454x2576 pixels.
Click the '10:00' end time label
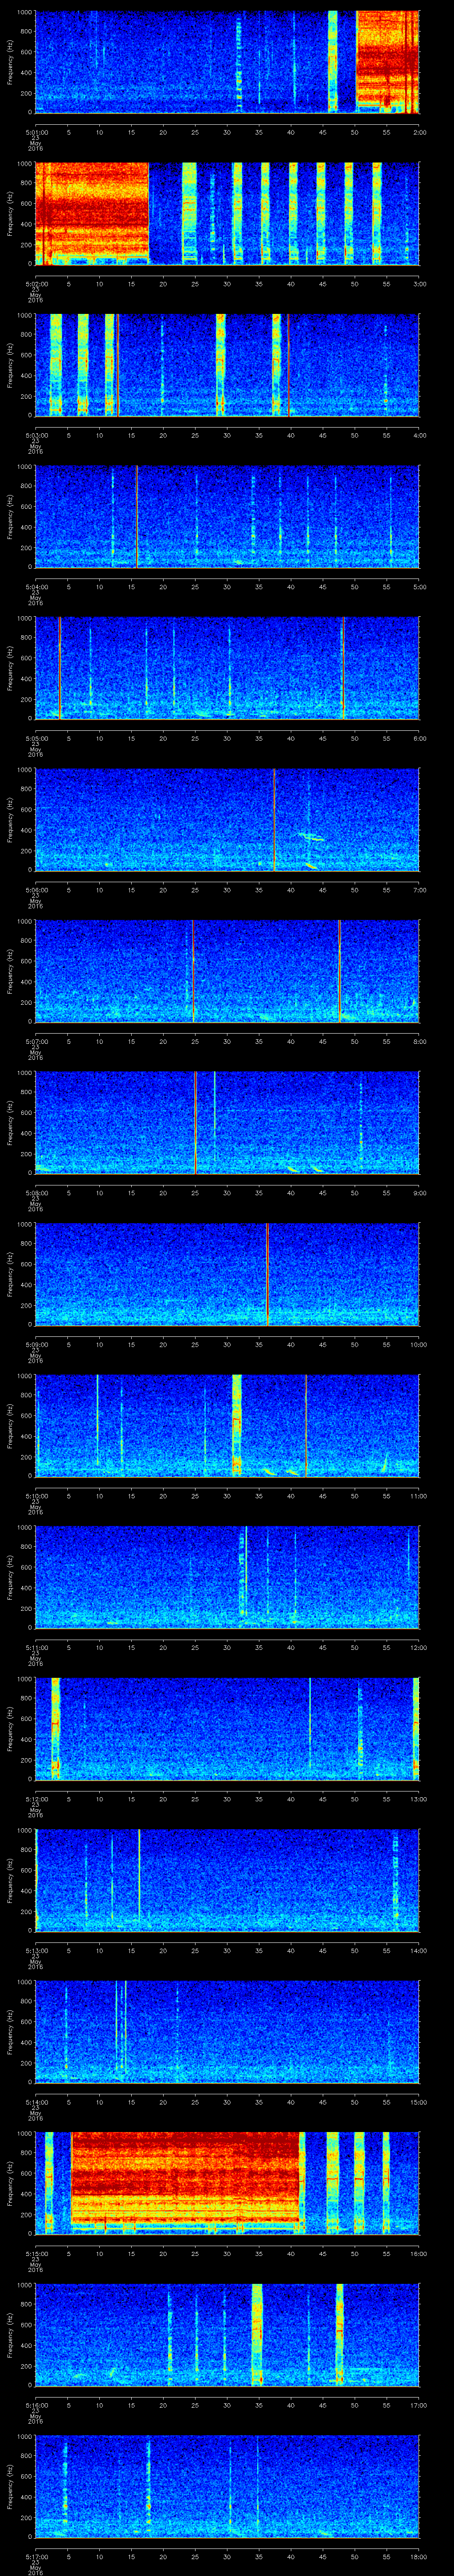(x=418, y=1344)
